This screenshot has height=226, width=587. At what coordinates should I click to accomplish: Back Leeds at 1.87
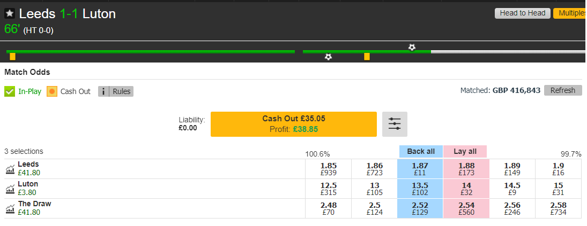tap(420, 169)
